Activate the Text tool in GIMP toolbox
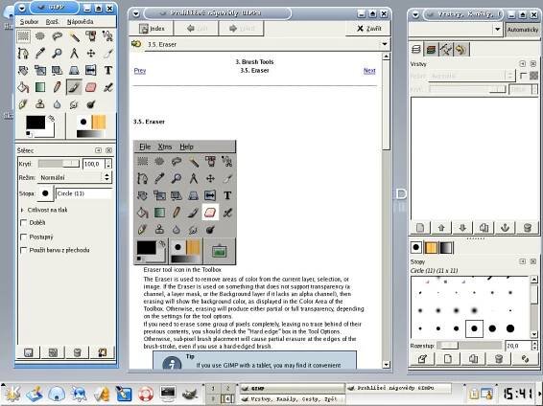Screen dimensions: 543x406 tap(107, 70)
